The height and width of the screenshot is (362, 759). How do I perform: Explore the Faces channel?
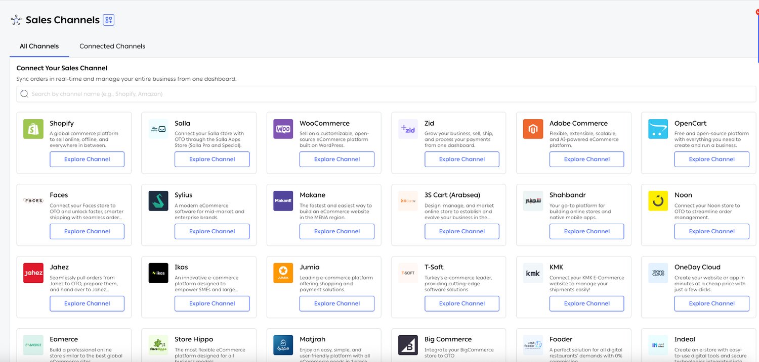click(x=87, y=231)
